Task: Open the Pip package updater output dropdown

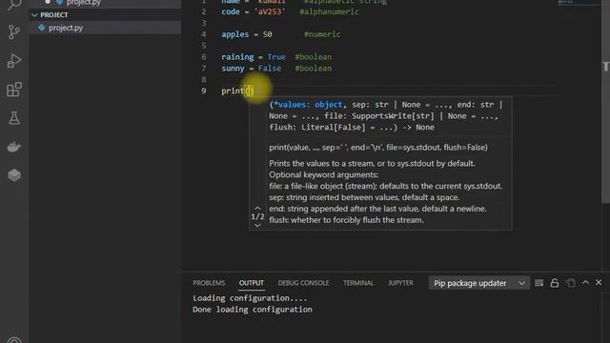Action: point(478,283)
